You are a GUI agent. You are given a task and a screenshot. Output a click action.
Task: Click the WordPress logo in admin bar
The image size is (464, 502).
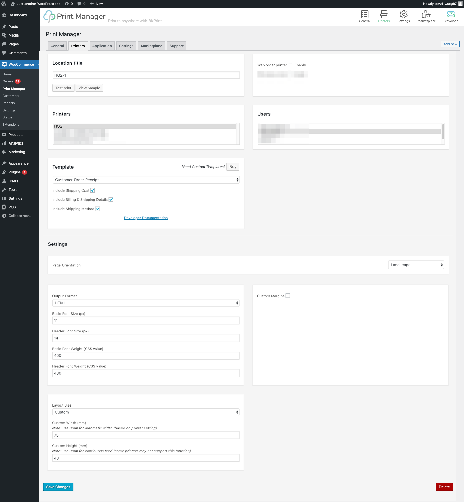point(4,4)
